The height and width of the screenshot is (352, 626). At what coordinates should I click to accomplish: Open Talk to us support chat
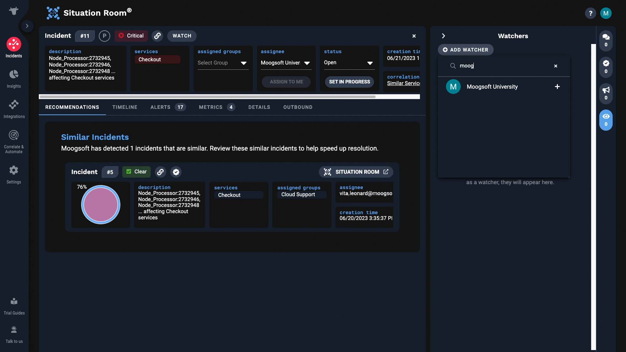14,335
